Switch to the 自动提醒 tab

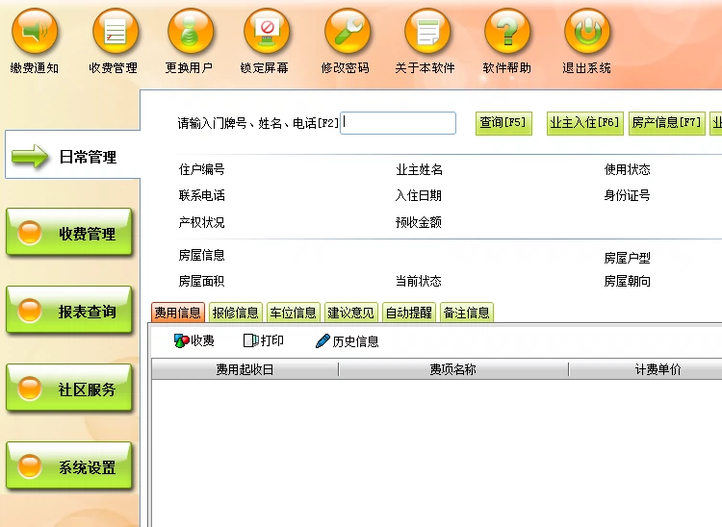409,313
